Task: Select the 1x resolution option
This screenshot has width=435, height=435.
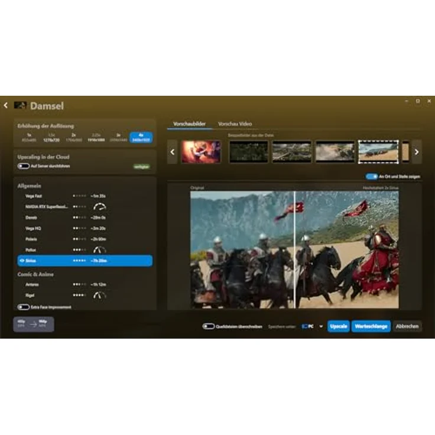Action: 29,137
